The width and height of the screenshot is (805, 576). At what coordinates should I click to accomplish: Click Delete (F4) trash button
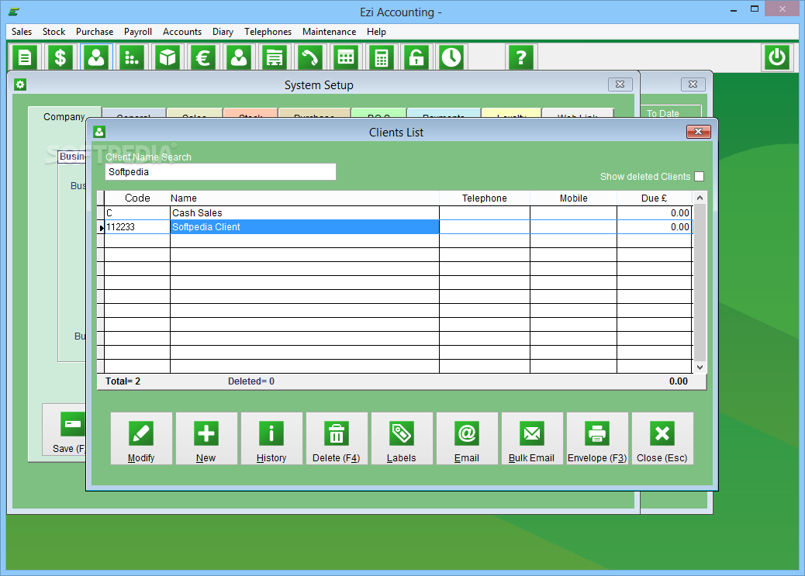click(x=337, y=439)
